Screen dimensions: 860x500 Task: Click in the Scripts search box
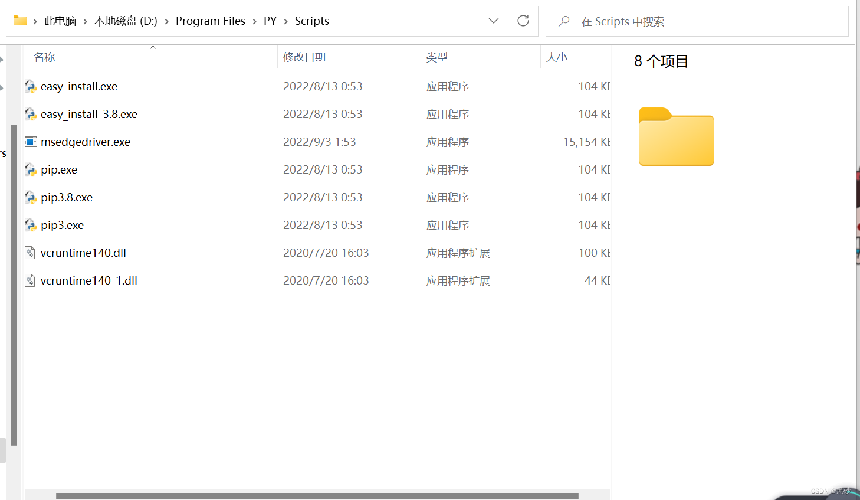tap(697, 21)
